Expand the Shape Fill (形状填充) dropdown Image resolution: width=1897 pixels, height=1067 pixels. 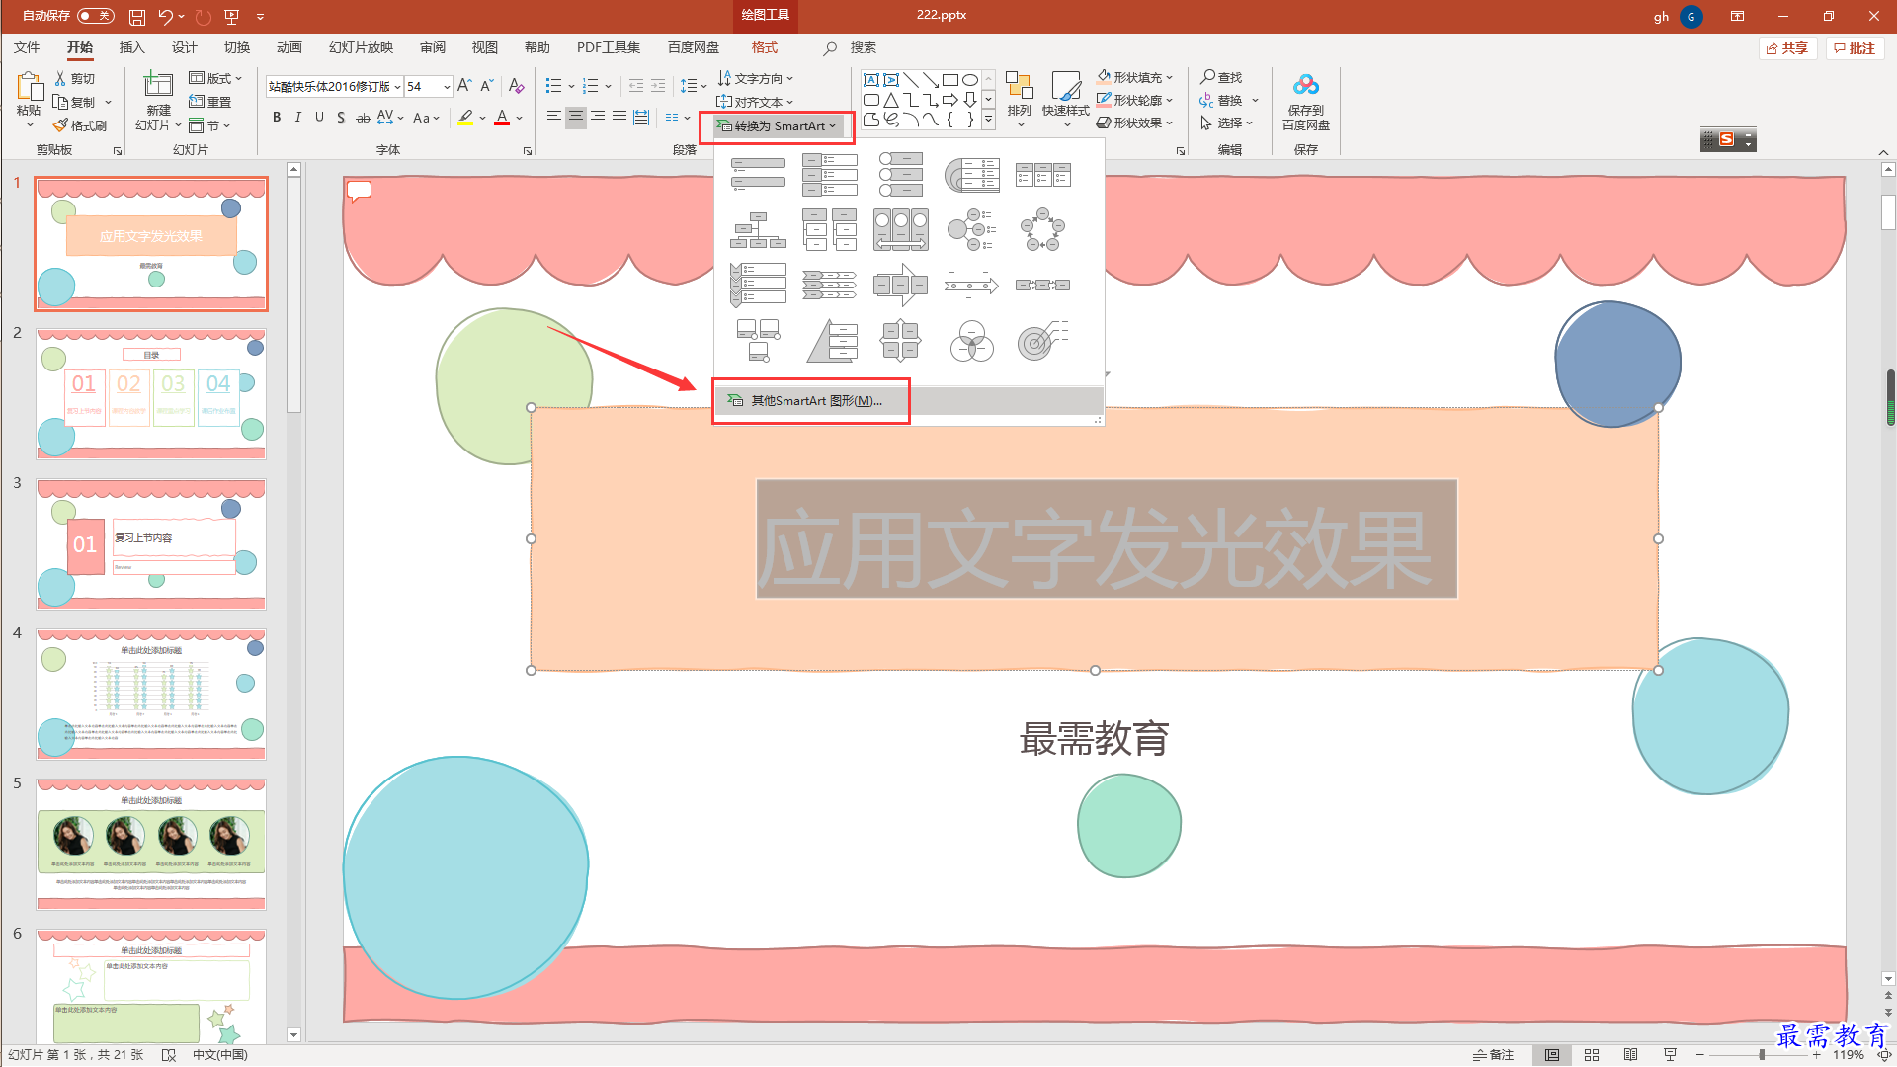point(1135,77)
